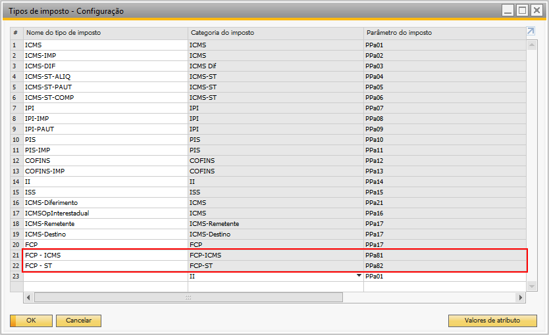Click the expand table icon at top right

pos(531,31)
